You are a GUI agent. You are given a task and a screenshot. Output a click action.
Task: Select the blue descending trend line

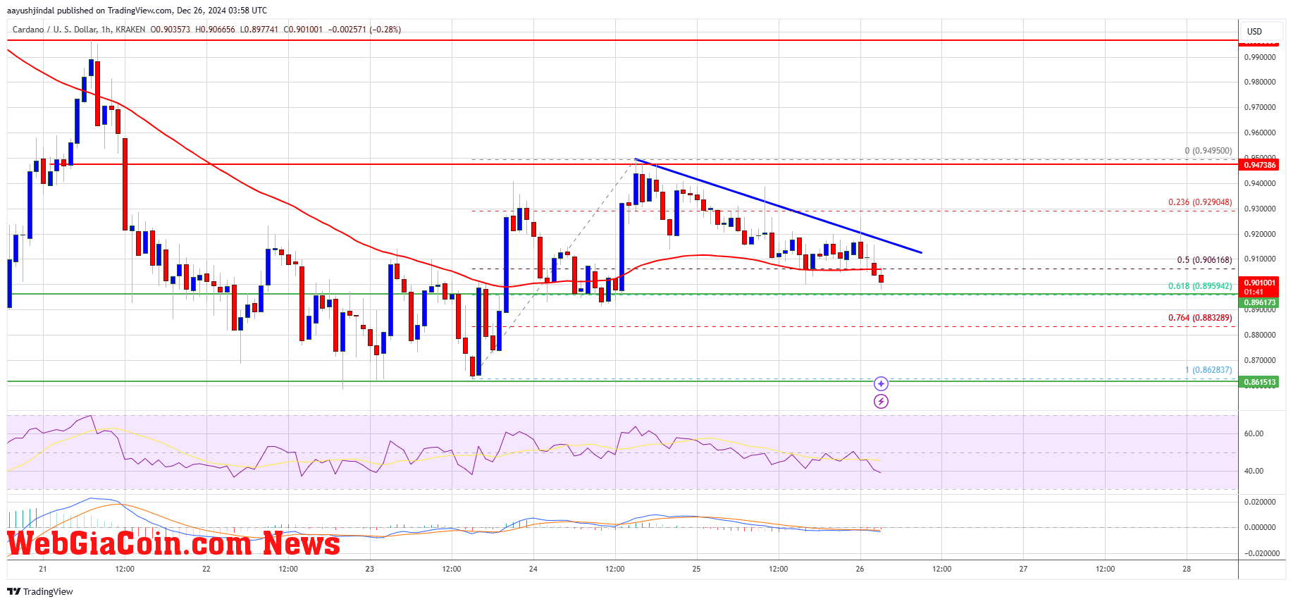[779, 206]
